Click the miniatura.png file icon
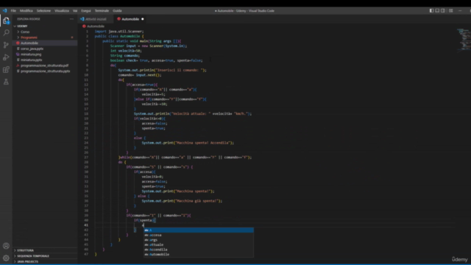The image size is (471, 265). (18, 54)
